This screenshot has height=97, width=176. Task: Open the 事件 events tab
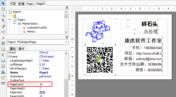coord(21,49)
